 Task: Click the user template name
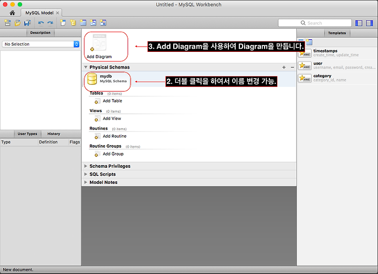click(x=318, y=63)
